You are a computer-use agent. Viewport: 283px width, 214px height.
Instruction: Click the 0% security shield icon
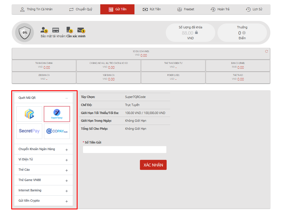25,33
